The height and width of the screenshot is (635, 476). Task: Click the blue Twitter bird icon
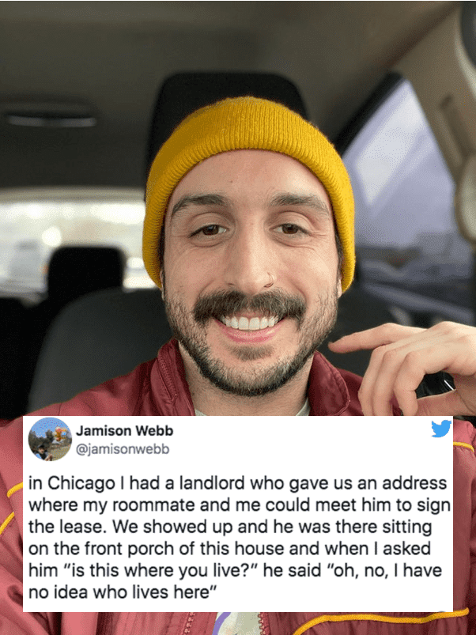tap(441, 429)
